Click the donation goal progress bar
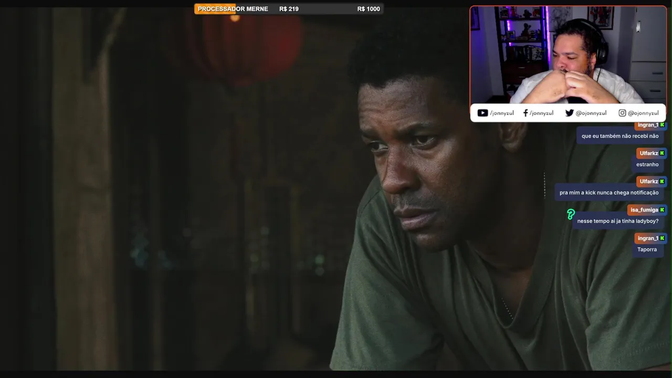This screenshot has height=378, width=672. (x=289, y=9)
